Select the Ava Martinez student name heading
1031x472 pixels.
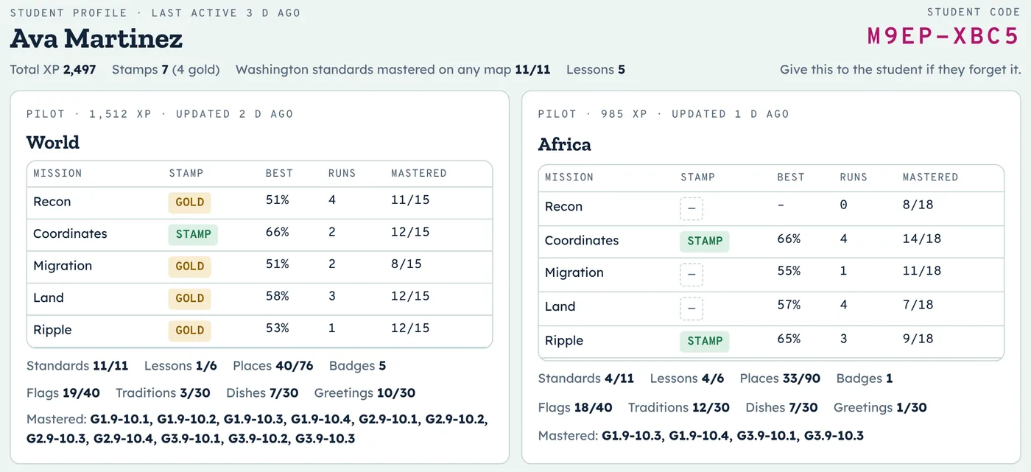click(x=96, y=38)
